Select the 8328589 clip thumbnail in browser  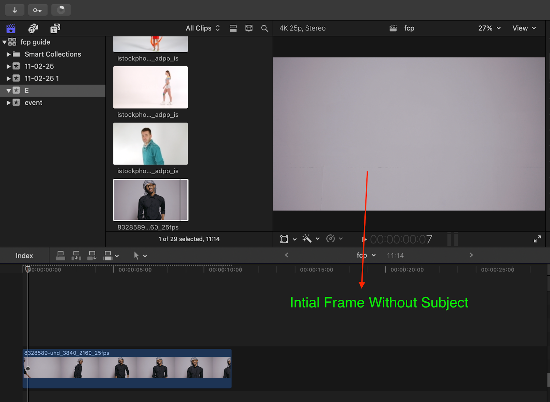click(x=151, y=200)
